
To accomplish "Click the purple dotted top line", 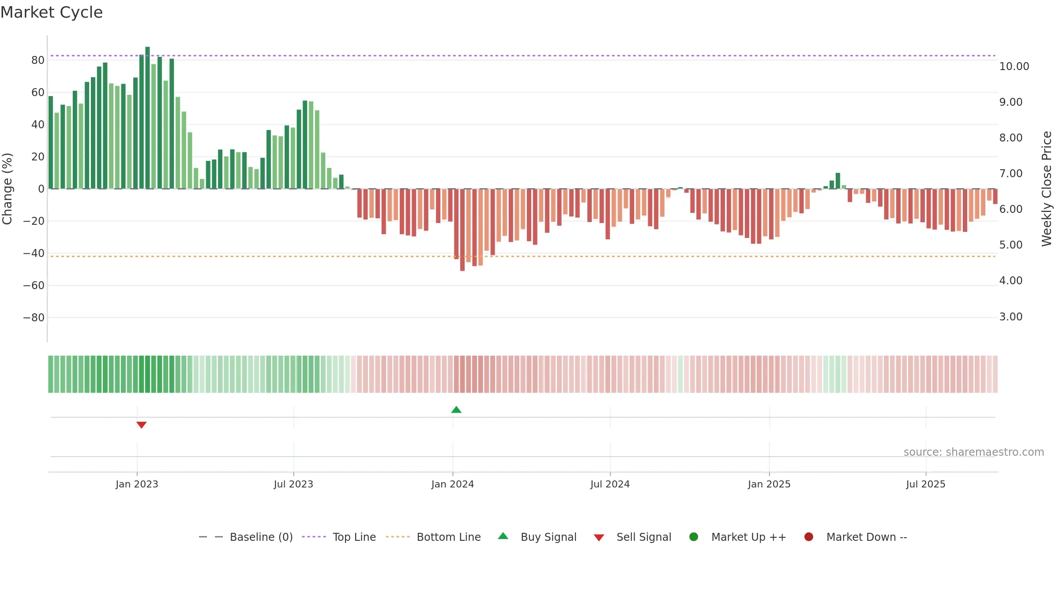I will [x=523, y=56].
